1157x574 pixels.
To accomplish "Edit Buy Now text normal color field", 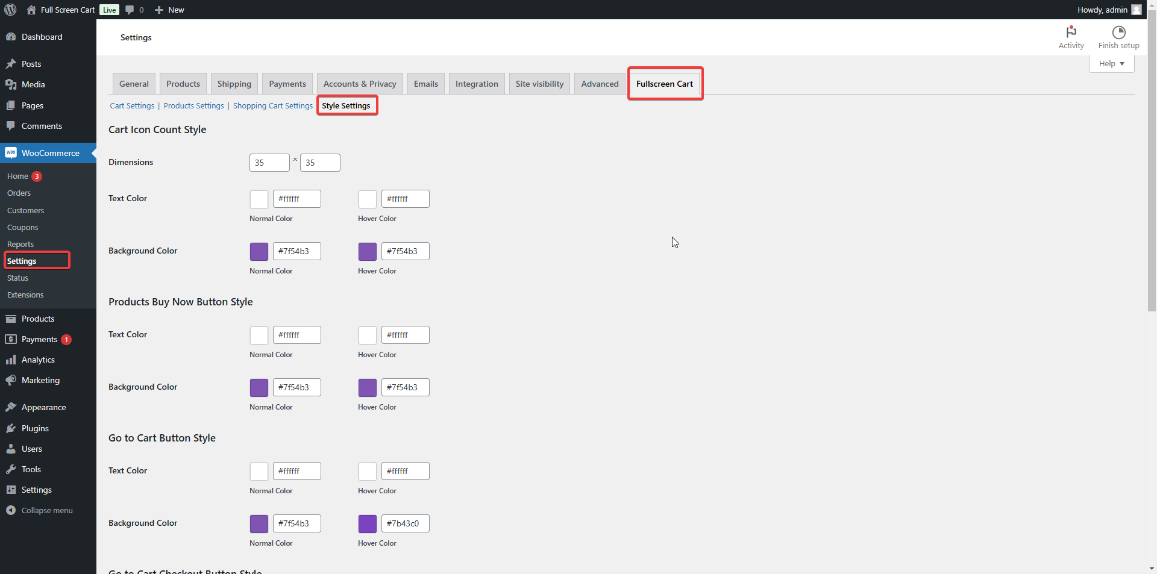I will click(296, 335).
